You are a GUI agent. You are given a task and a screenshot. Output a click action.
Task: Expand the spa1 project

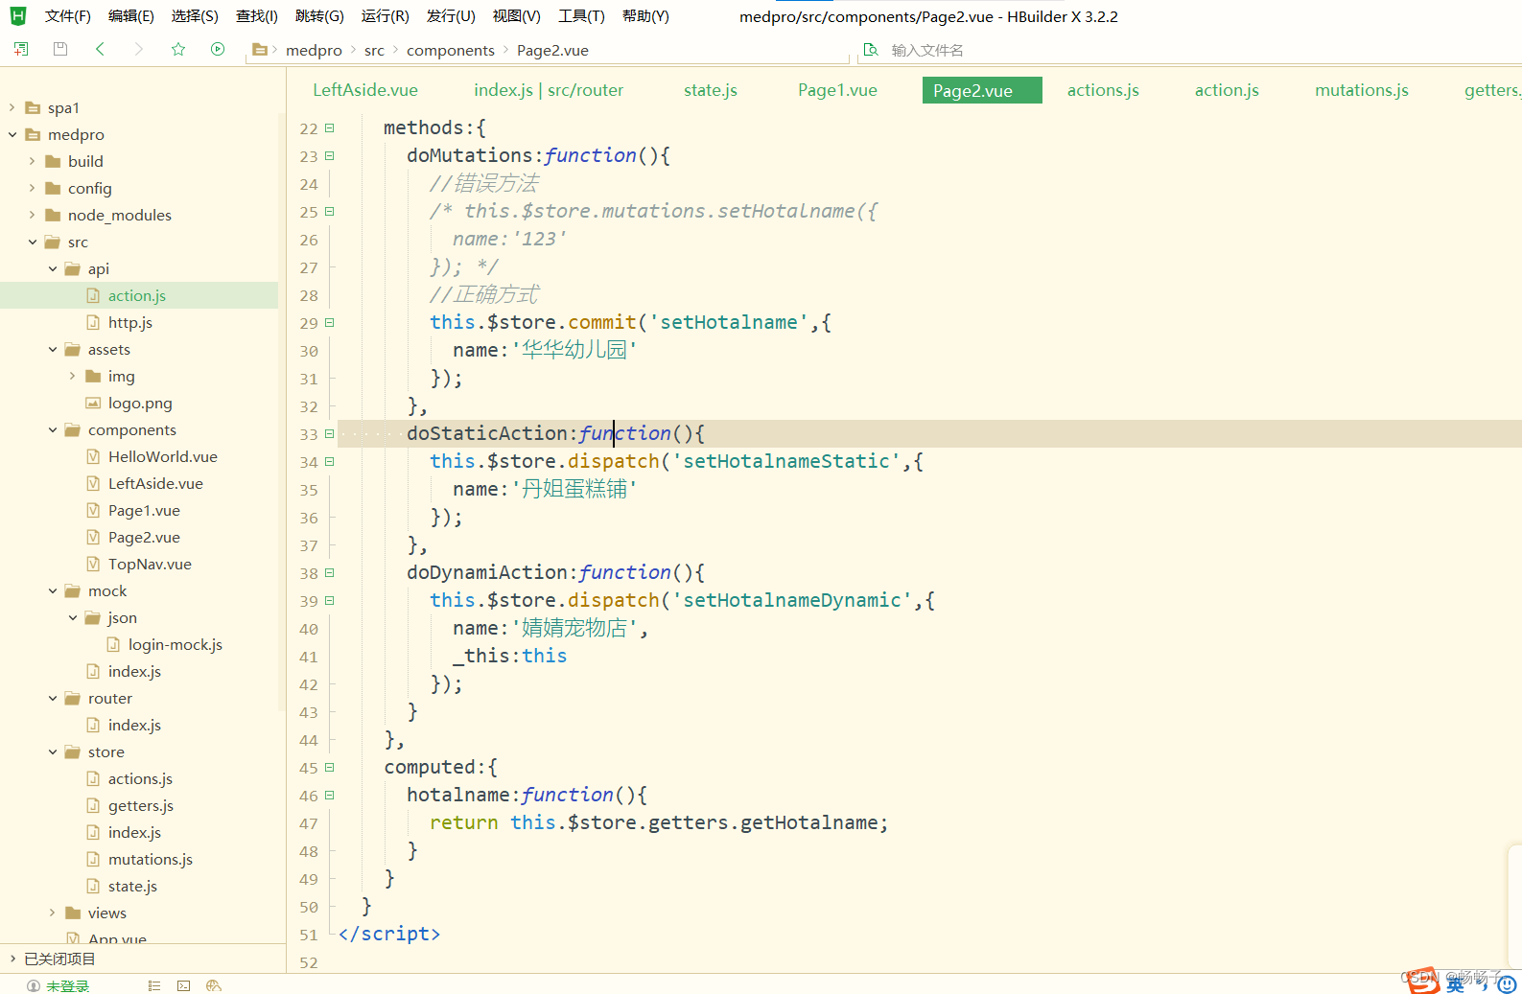click(12, 107)
